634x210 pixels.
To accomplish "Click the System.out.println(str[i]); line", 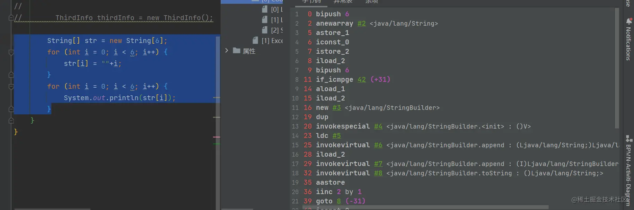I will click(120, 98).
